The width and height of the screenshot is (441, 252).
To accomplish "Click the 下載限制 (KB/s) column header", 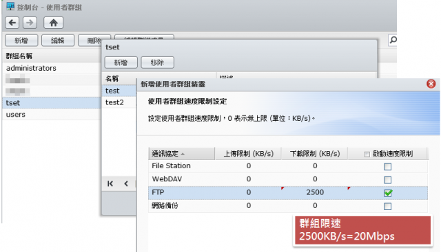I will click(x=315, y=154).
